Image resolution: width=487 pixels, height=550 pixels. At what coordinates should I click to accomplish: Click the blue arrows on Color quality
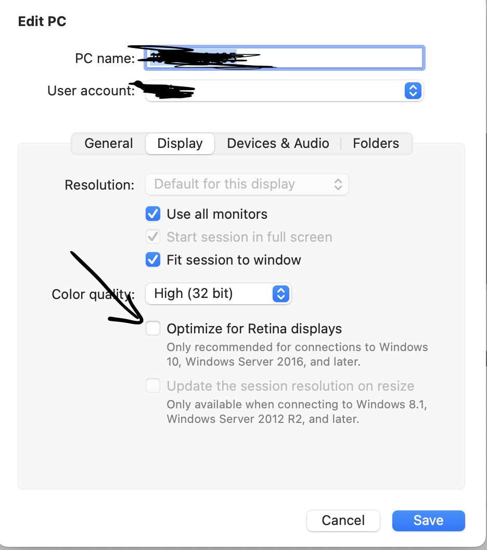(280, 294)
